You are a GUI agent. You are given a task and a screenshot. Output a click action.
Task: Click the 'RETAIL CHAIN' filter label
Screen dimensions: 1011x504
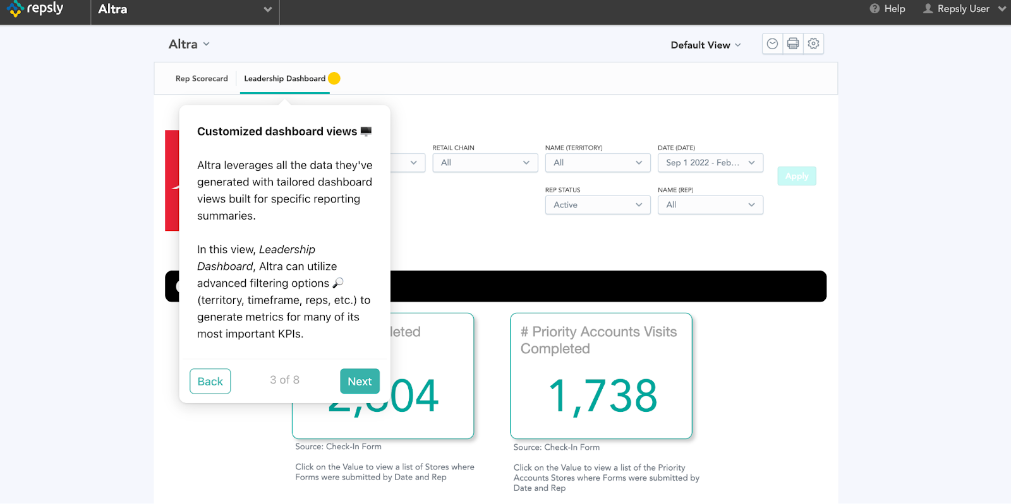click(453, 148)
